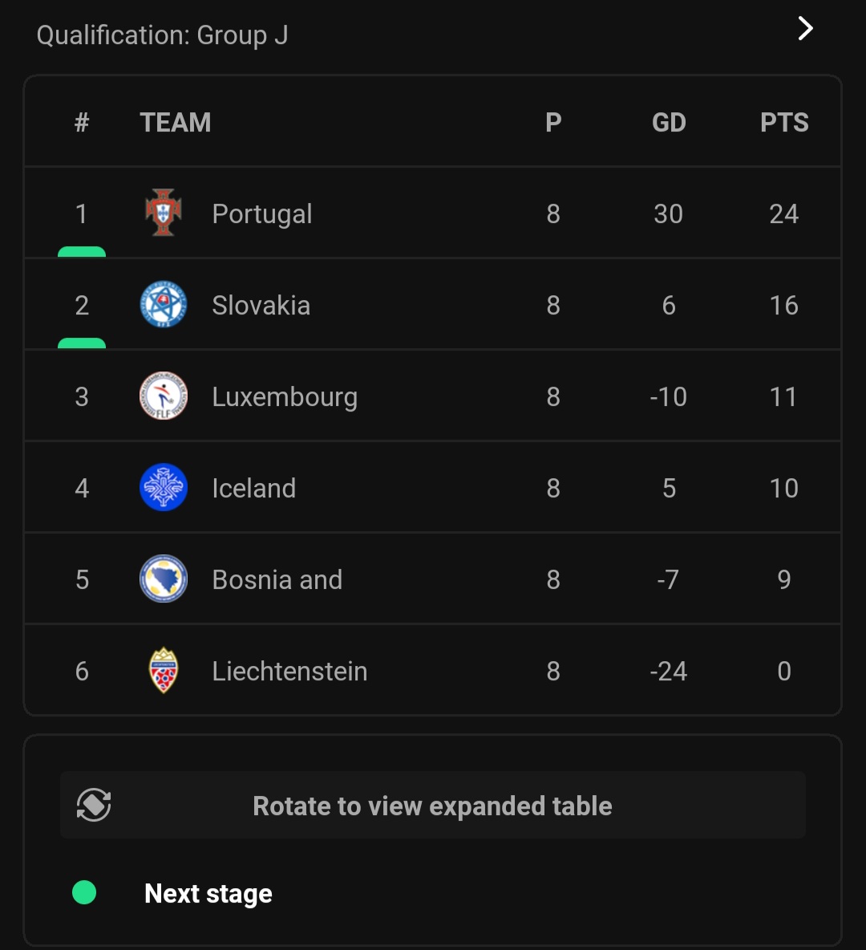Tap the Bosnia and Herzegovina badge
Image resolution: width=866 pixels, height=950 pixels.
coord(164,579)
